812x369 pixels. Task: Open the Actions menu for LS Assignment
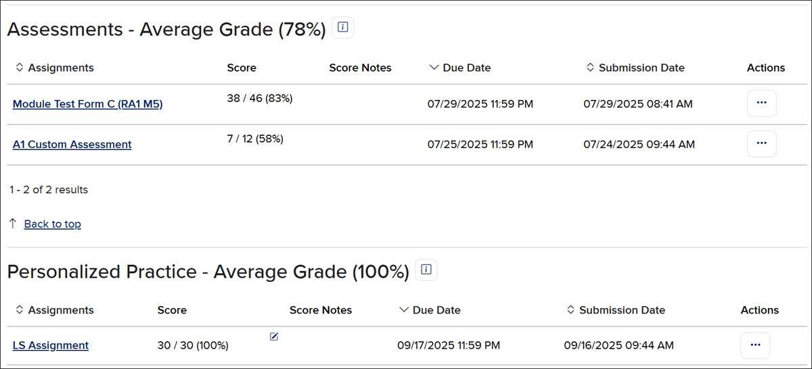(x=755, y=345)
